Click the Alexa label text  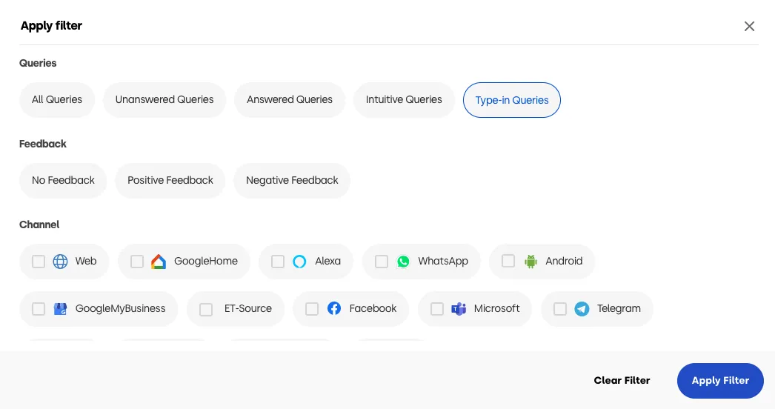(327, 261)
